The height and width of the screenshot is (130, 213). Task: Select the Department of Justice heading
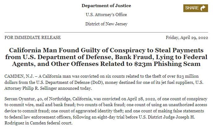106,6
